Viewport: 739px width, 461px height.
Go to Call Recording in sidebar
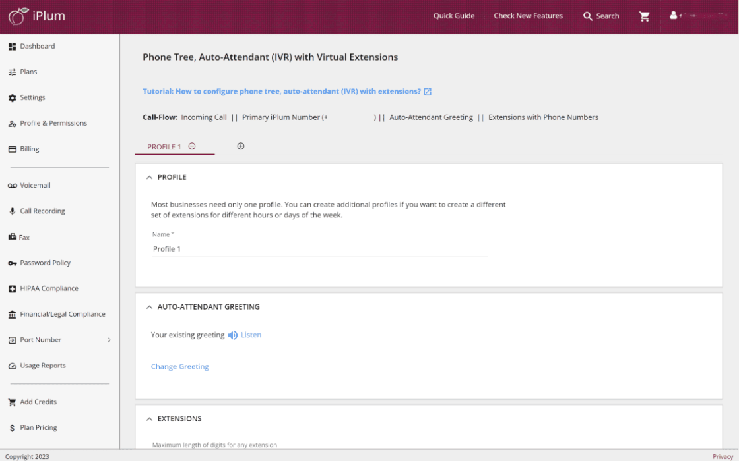(x=42, y=211)
